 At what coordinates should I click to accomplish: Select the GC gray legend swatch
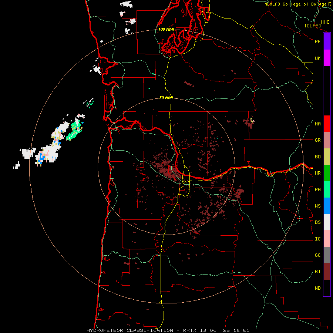tap(327, 255)
